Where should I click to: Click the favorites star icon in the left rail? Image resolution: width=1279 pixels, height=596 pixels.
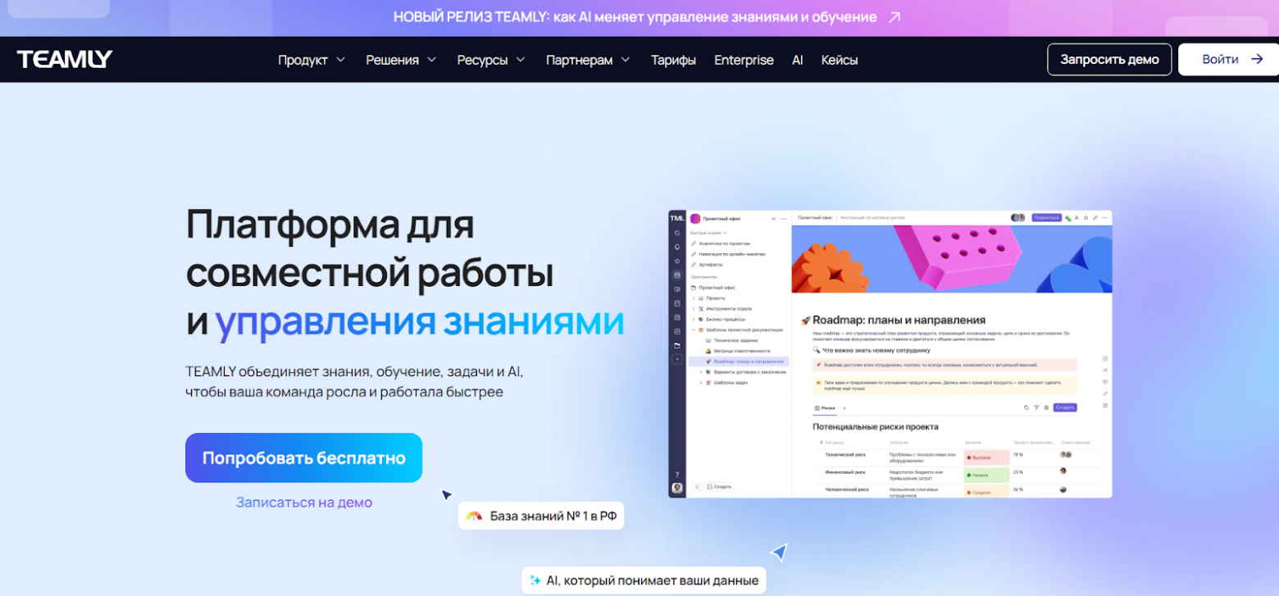click(677, 261)
